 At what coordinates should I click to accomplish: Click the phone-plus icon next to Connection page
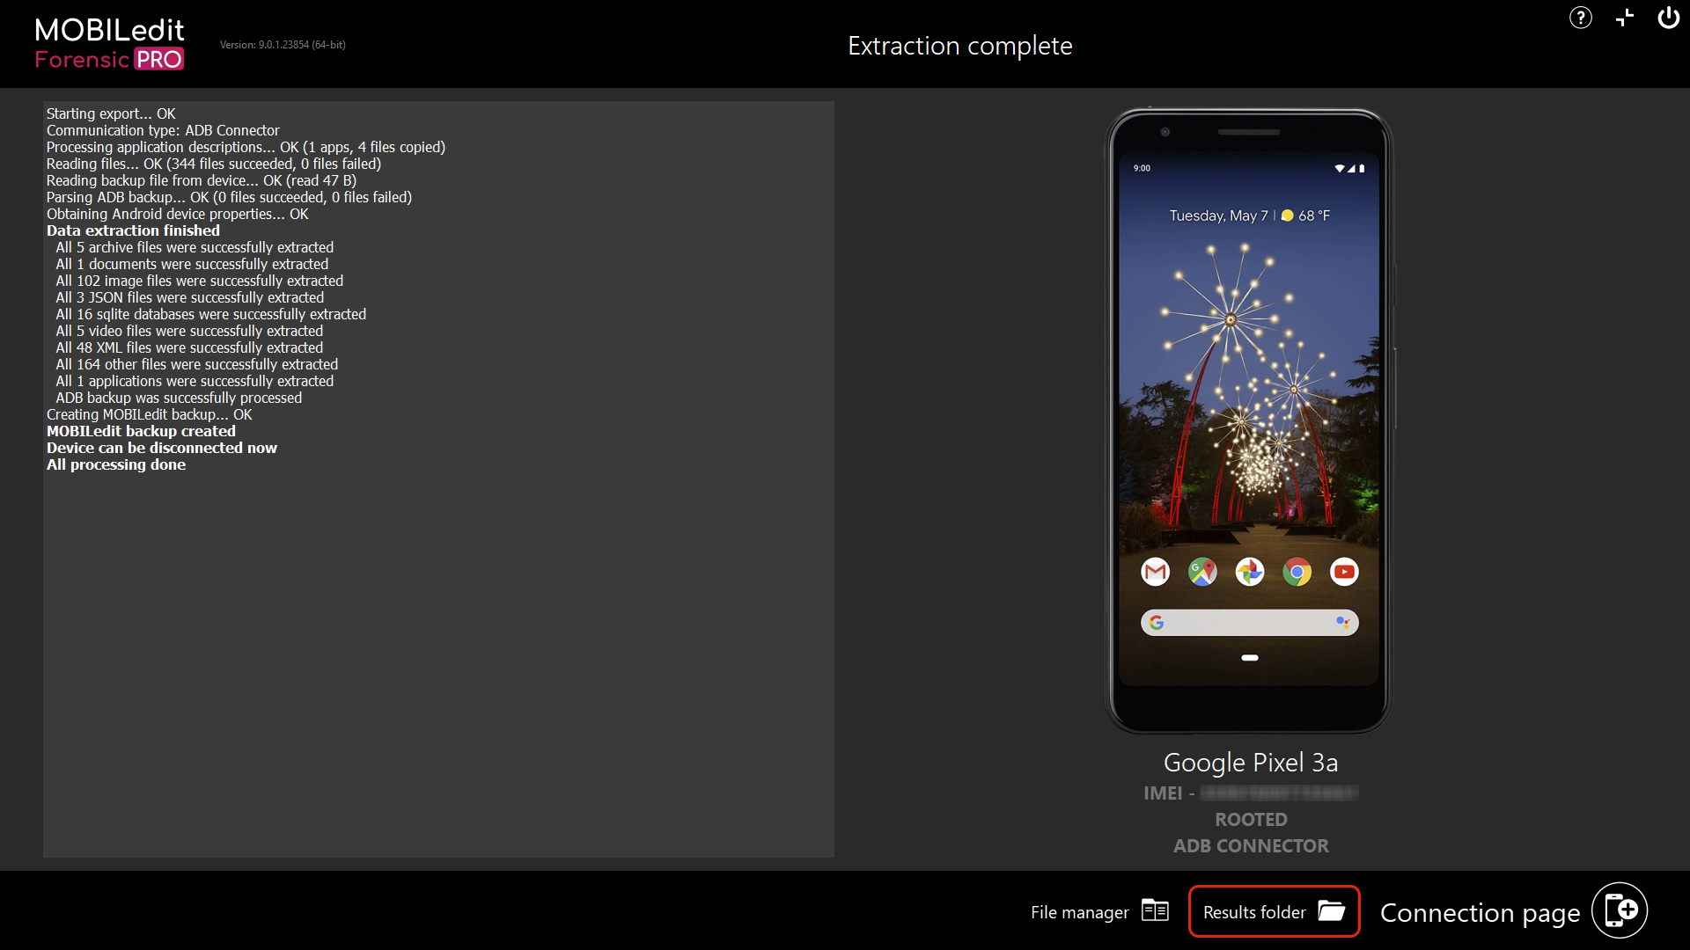1620,910
